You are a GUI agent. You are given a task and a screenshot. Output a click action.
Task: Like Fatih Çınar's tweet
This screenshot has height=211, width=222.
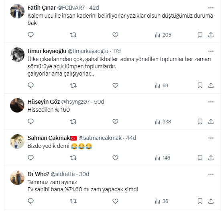pos(115,35)
